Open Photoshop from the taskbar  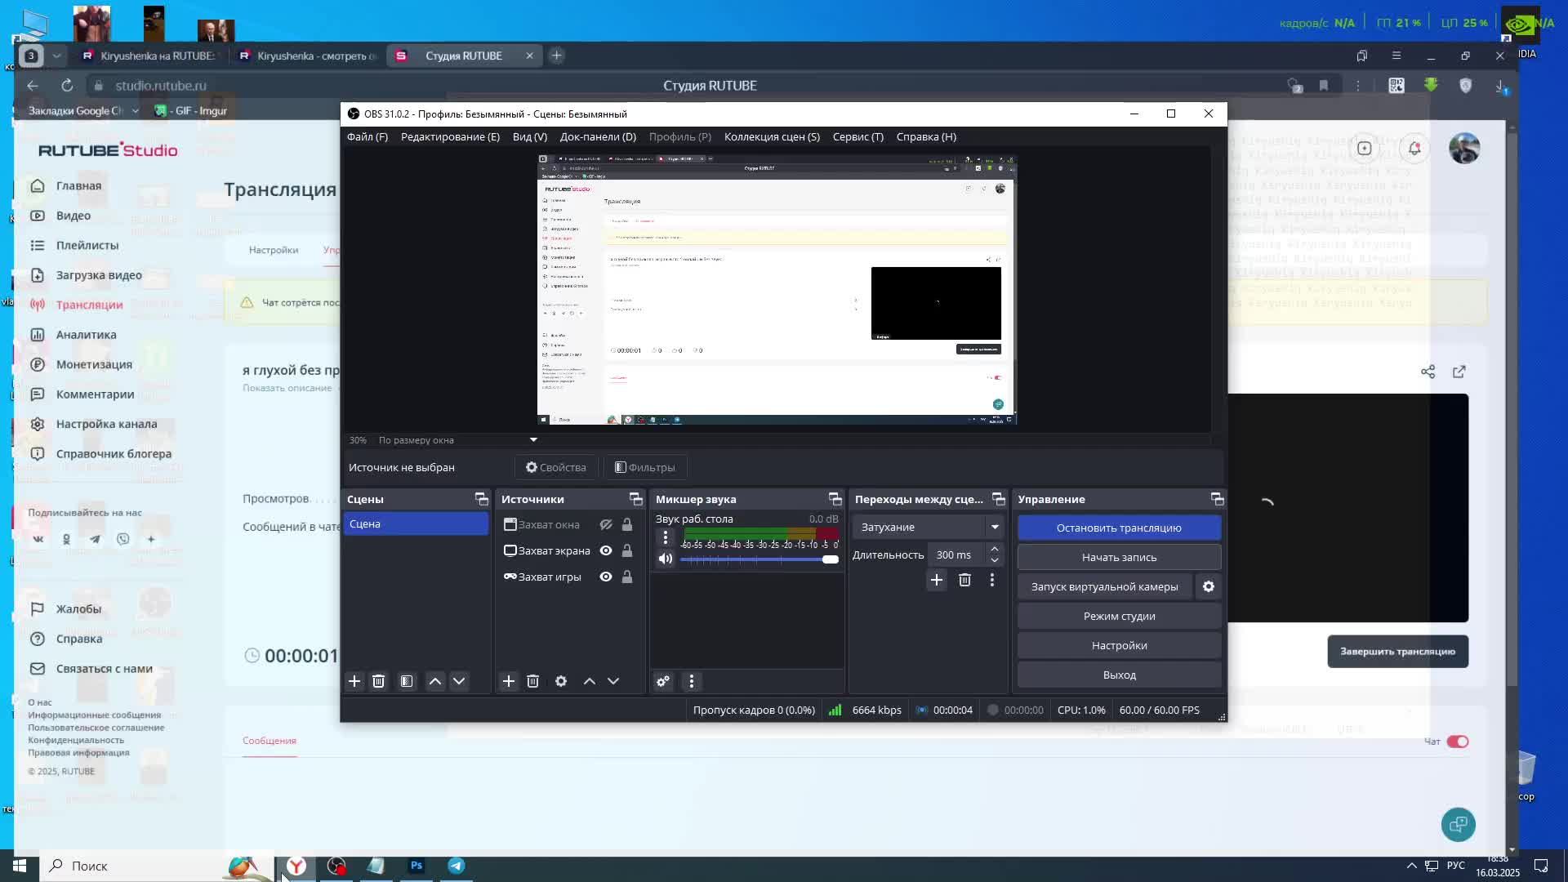tap(416, 866)
